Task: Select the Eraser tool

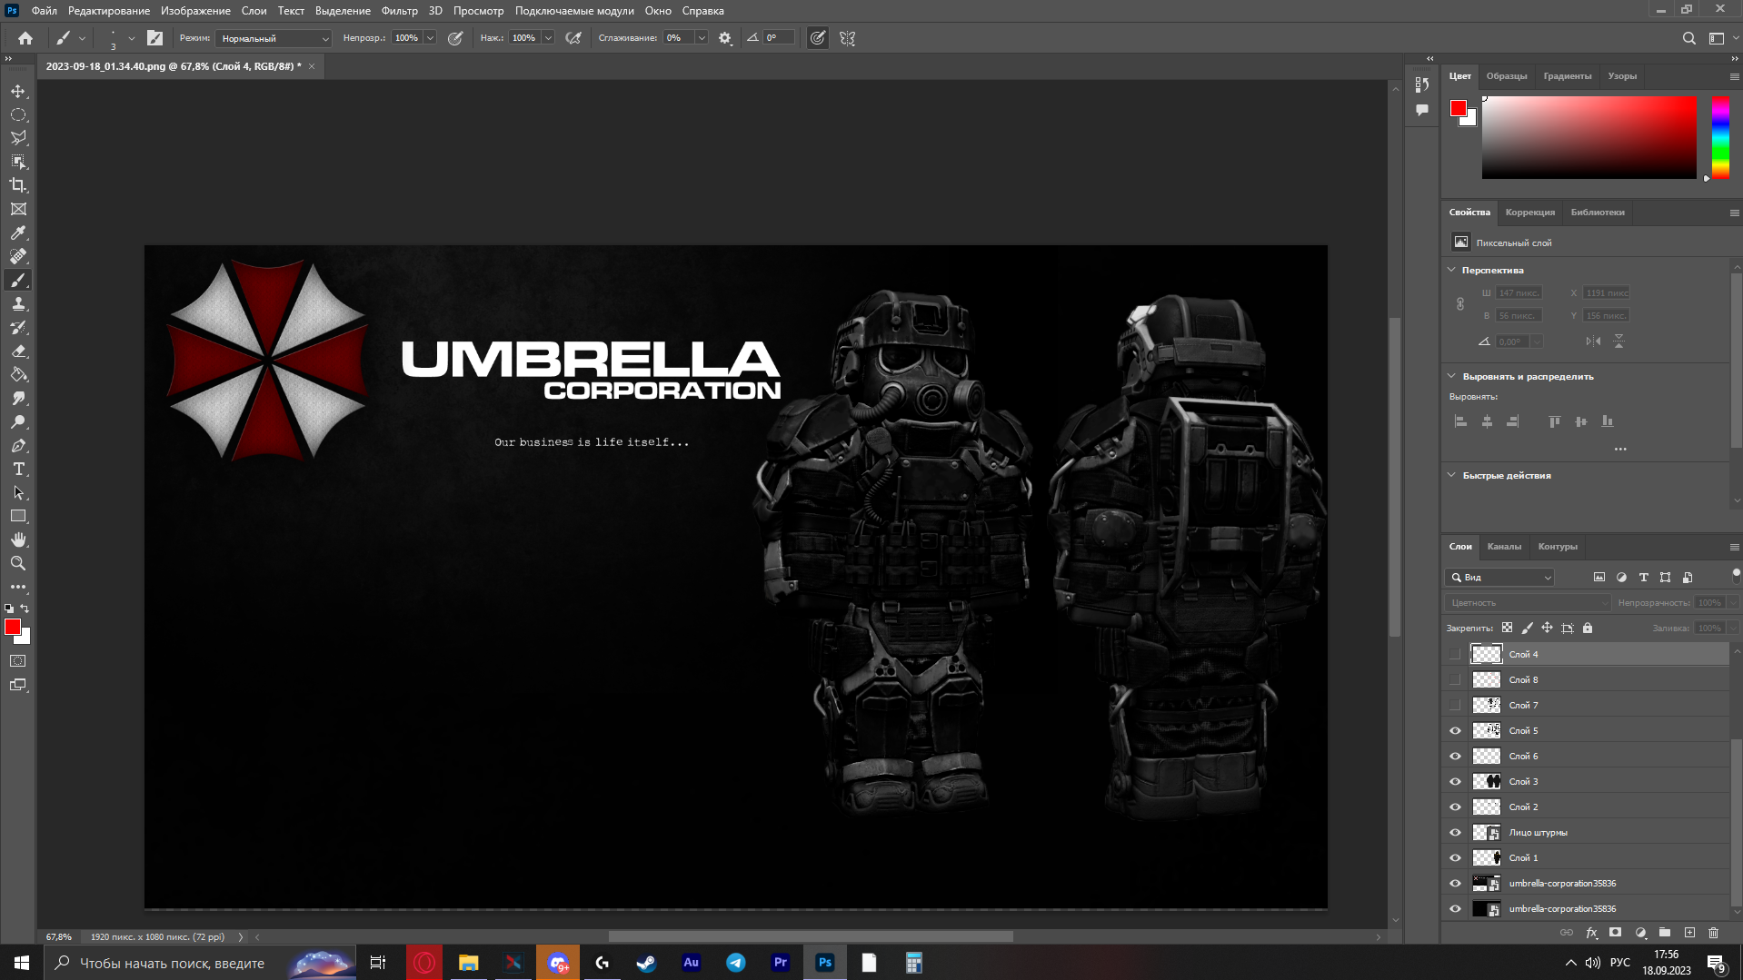Action: (x=18, y=351)
